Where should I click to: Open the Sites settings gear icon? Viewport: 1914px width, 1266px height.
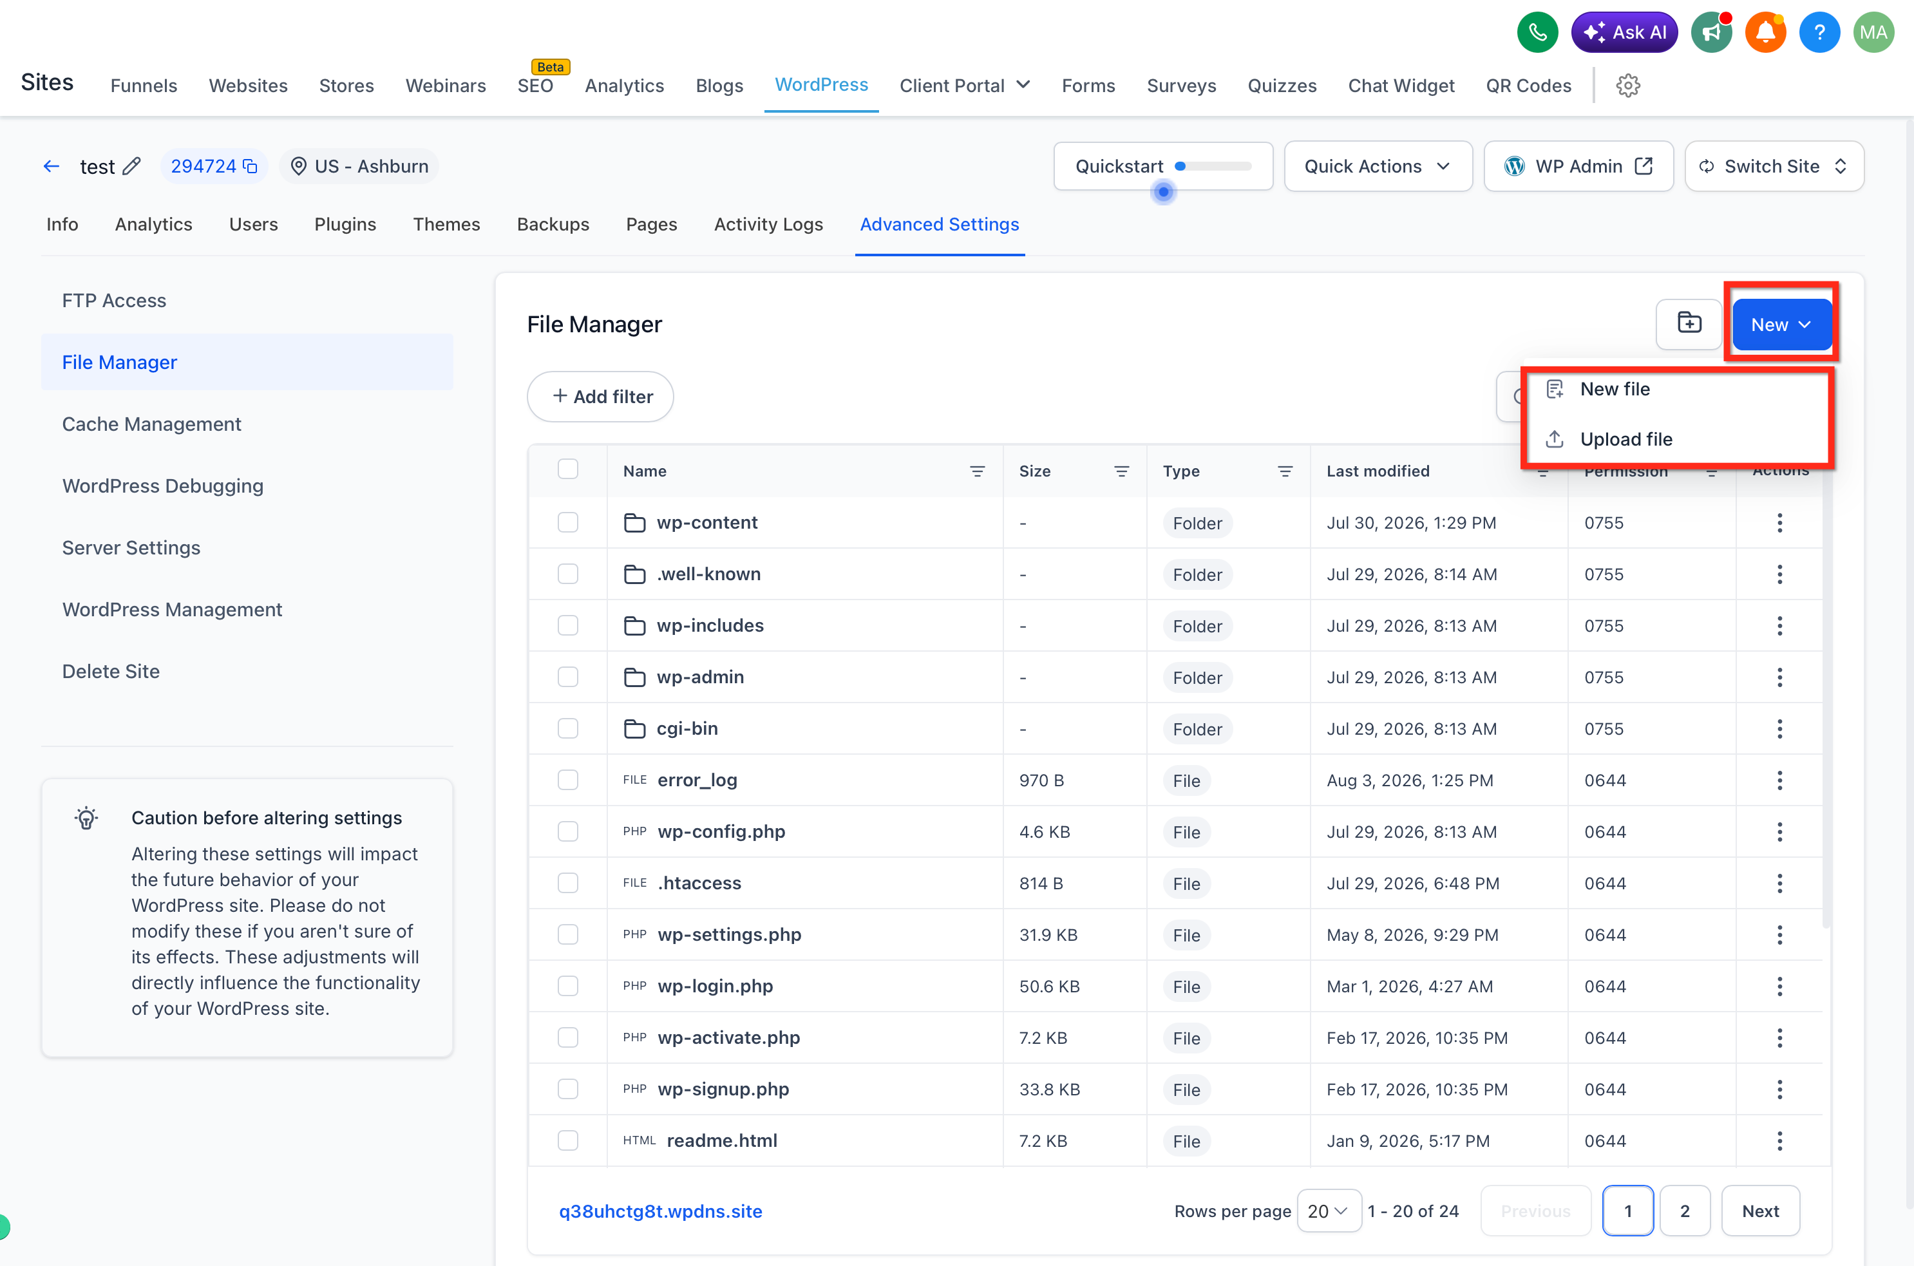[1627, 86]
